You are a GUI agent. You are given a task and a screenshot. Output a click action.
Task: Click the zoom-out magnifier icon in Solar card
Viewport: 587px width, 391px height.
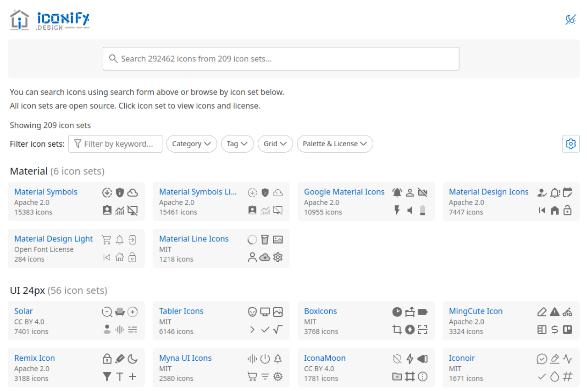tap(107, 312)
